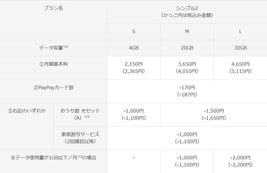Screen dimensions: 267x173
Task: Click the ①月額基本料 row label
Action: pyautogui.click(x=53, y=64)
